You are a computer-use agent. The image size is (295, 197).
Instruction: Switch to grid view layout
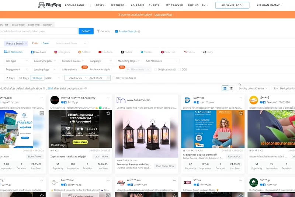coord(225,88)
